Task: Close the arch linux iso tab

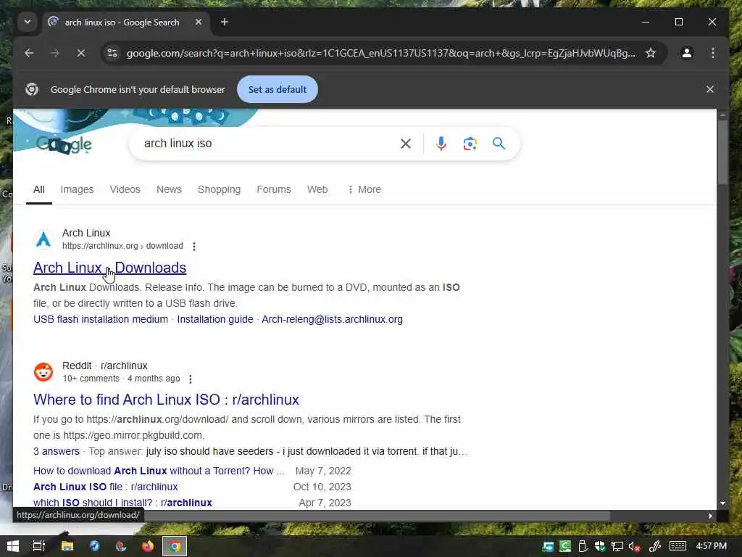Action: point(199,22)
